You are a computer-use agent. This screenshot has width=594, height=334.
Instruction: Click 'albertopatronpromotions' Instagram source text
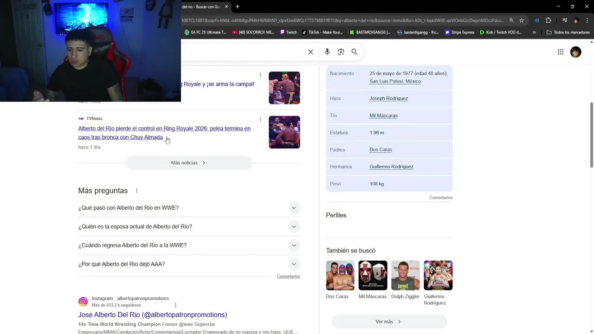pyautogui.click(x=143, y=298)
